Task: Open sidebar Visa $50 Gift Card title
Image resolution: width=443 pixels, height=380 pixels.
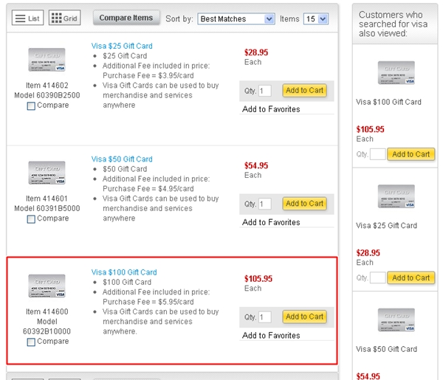Action: pos(386,349)
